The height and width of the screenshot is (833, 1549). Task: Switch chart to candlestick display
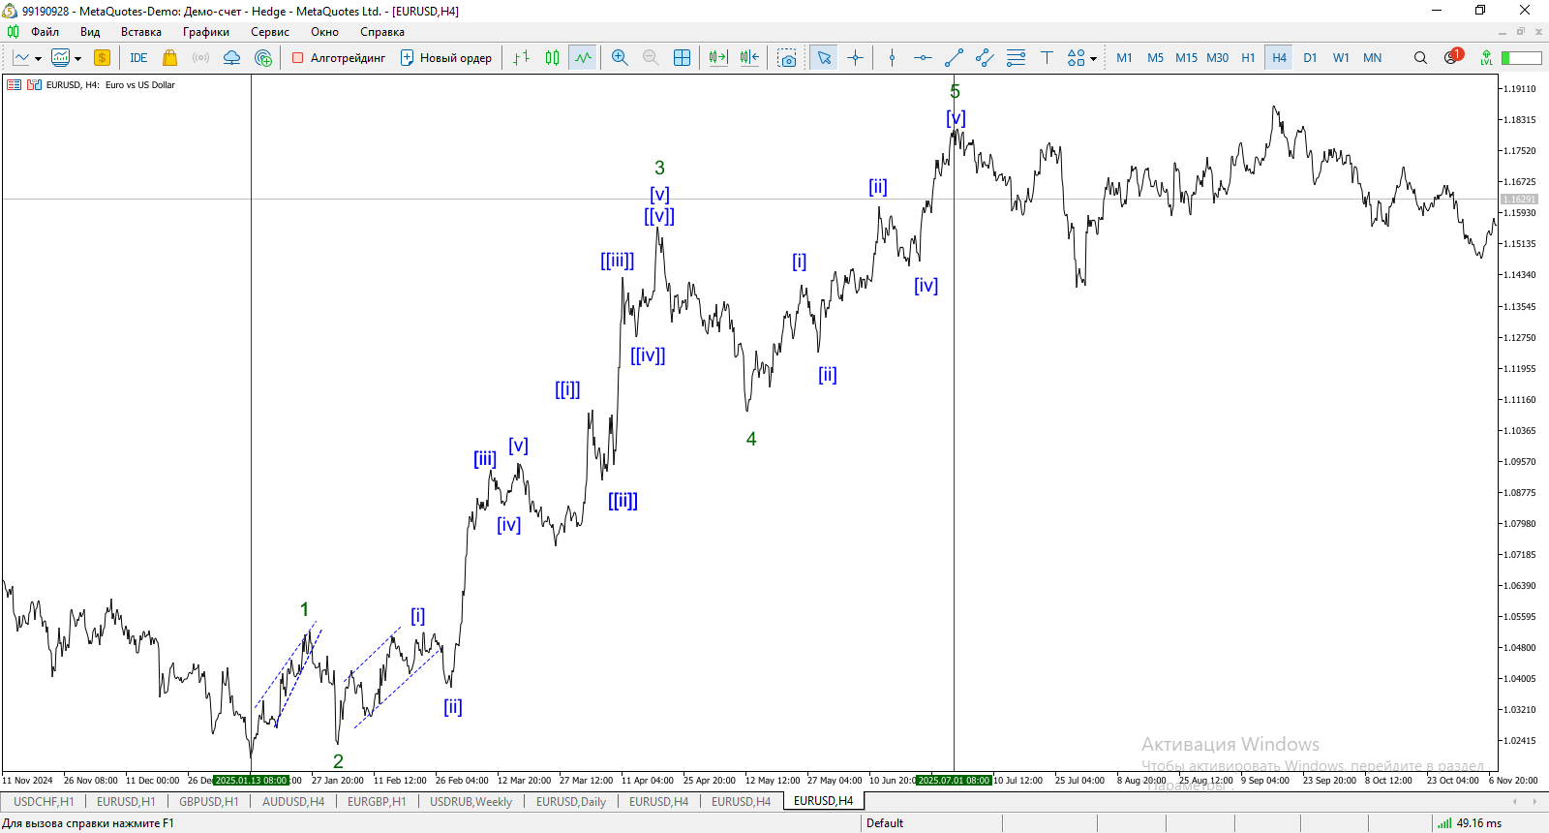click(x=552, y=58)
